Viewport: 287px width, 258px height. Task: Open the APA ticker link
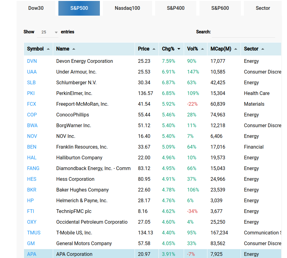[32, 254]
